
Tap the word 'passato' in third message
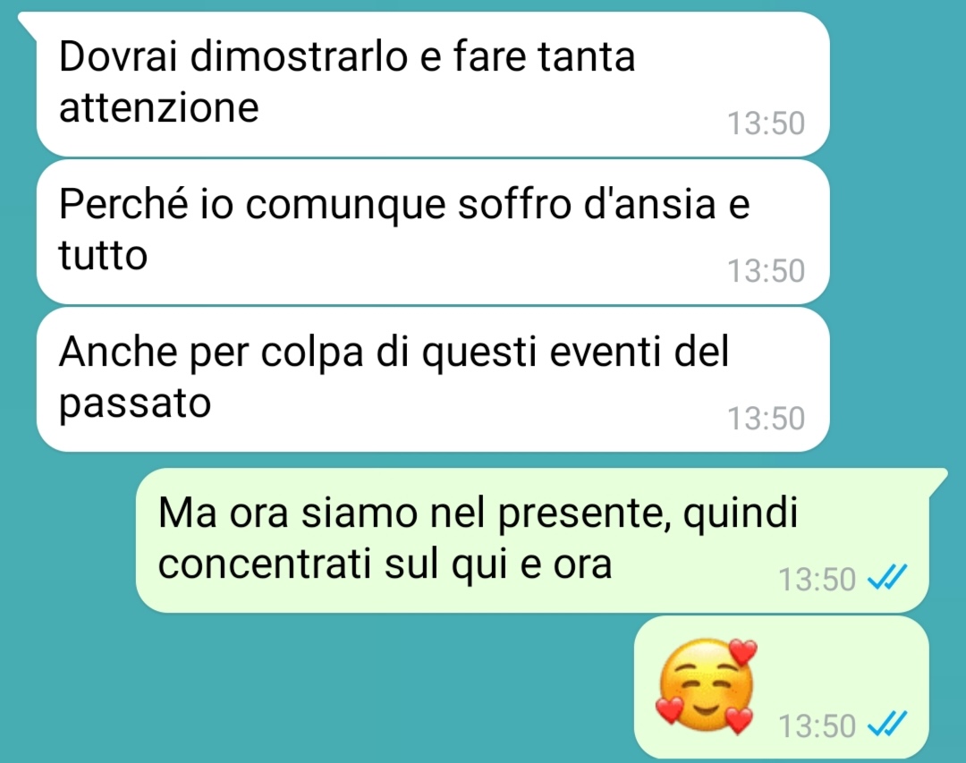(135, 403)
